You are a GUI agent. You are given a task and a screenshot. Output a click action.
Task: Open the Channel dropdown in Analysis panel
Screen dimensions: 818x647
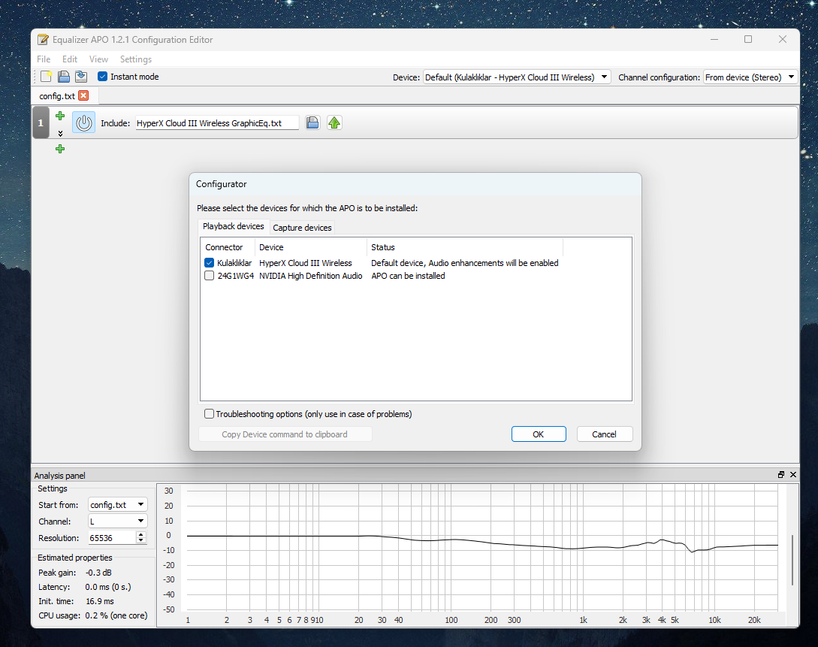tap(117, 521)
